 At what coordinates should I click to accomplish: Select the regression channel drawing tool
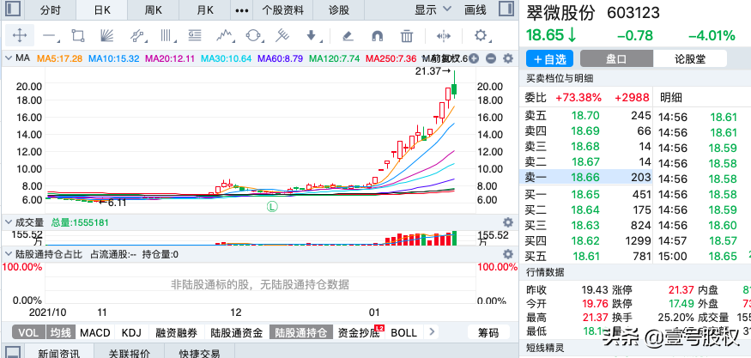click(137, 35)
